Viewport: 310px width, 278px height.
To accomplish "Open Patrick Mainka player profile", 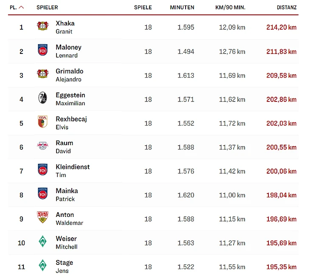I will (67, 194).
